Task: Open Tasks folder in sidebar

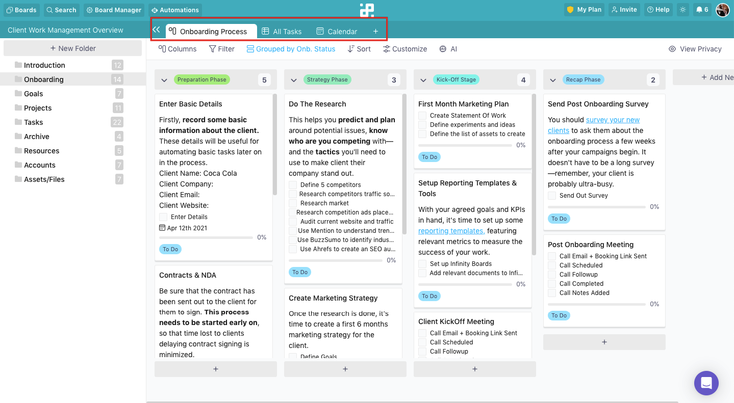Action: click(x=73, y=122)
